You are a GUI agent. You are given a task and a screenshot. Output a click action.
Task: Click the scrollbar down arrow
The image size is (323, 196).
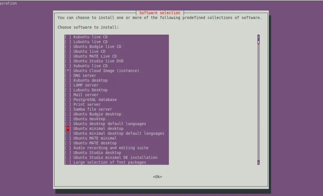coord(258,163)
